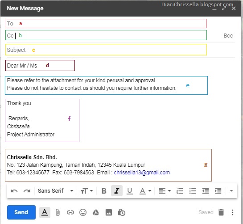Click the 'Regards,' line
The height and width of the screenshot is (224, 243).
19,118
